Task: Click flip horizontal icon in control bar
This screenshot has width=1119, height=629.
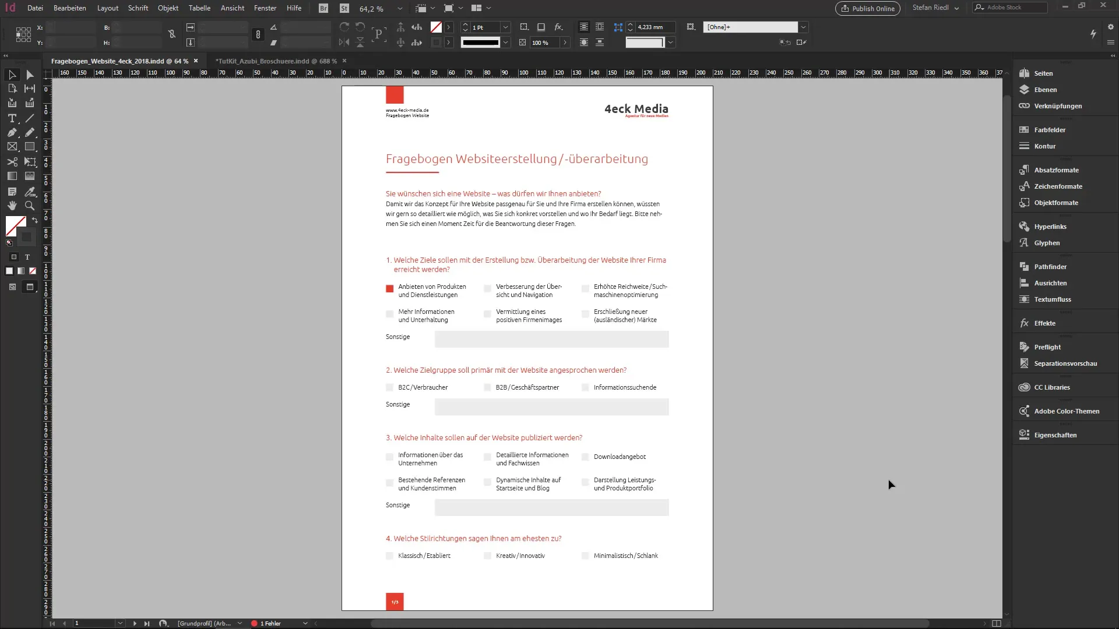Action: point(344,42)
